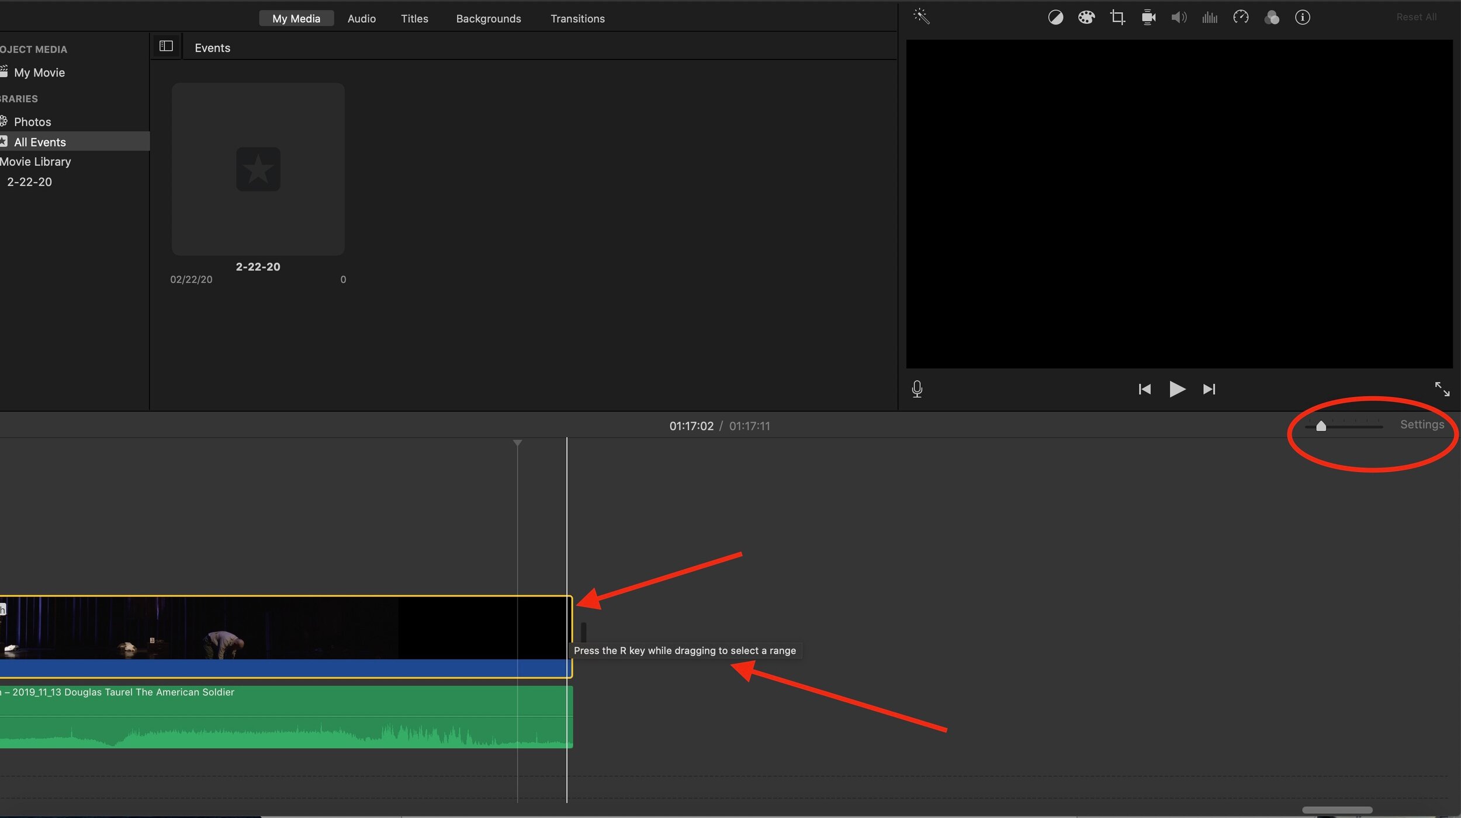Viewport: 1461px width, 818px height.
Task: Click the 01:17:02 current timecode
Action: 691,426
